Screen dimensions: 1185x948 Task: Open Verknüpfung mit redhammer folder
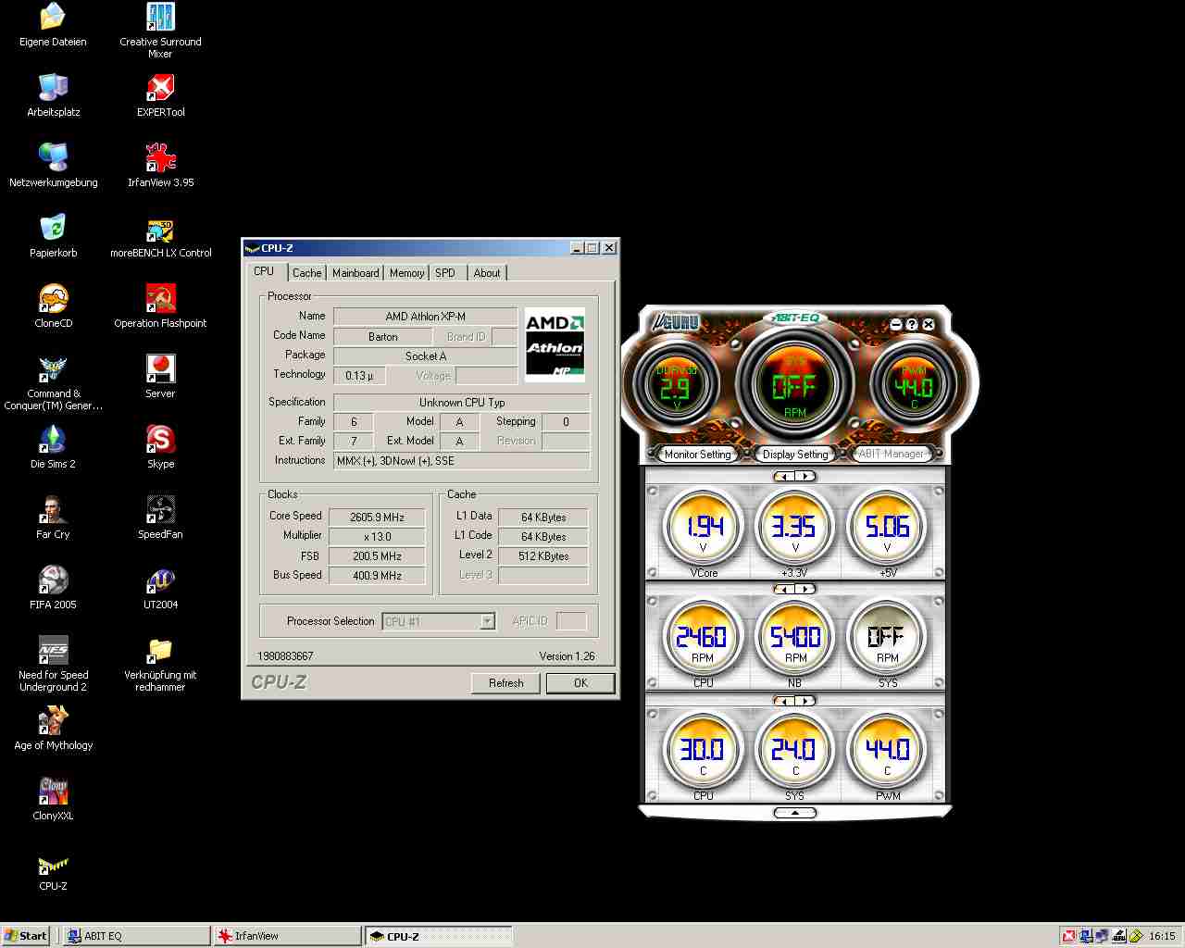160,664
